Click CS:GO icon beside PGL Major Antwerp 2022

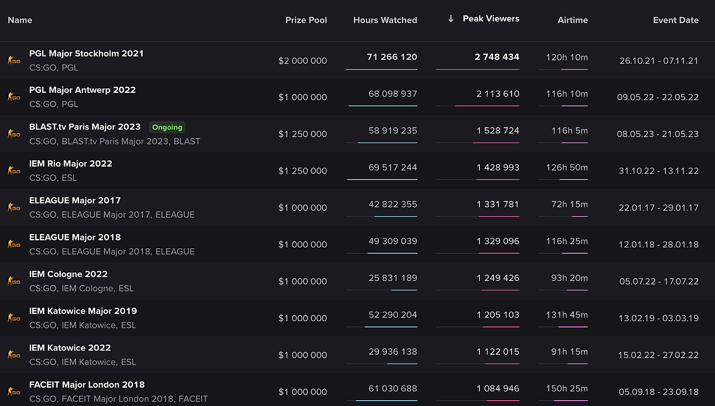pyautogui.click(x=14, y=97)
